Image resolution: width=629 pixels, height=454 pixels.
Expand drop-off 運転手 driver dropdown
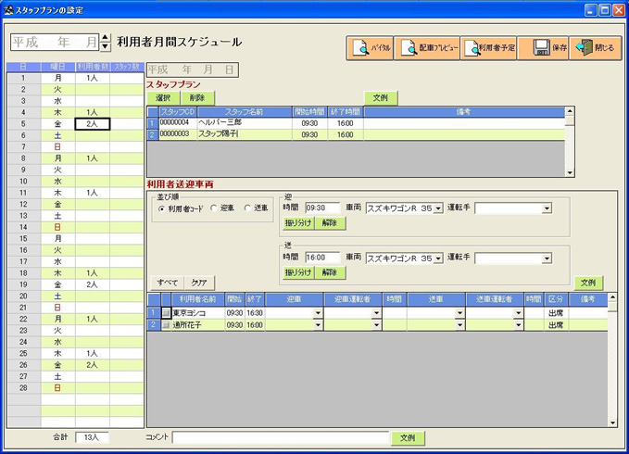pos(547,259)
